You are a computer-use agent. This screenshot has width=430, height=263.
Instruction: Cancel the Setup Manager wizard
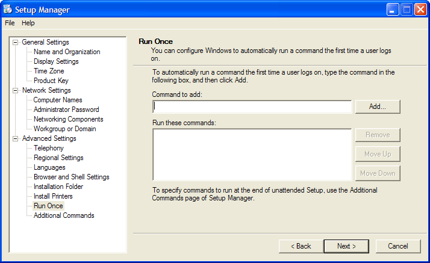(x=398, y=246)
